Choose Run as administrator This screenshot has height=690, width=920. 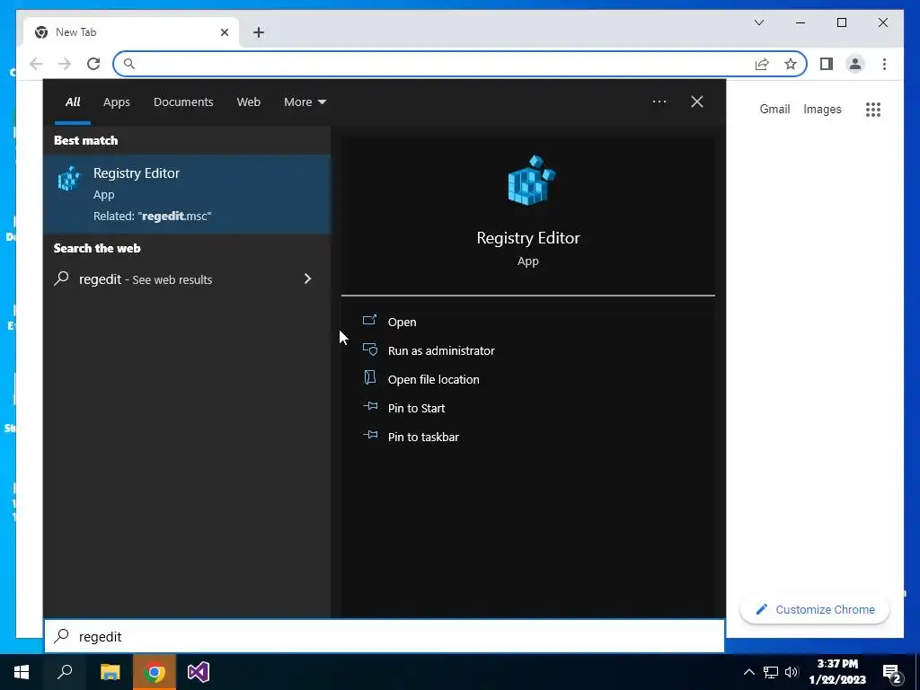click(441, 350)
